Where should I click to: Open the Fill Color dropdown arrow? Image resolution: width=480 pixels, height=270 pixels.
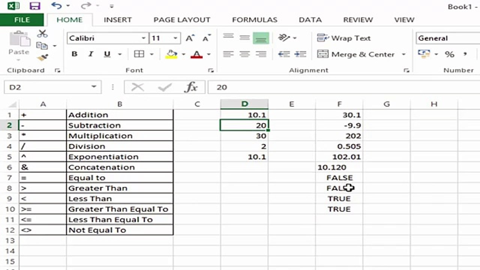pyautogui.click(x=183, y=54)
